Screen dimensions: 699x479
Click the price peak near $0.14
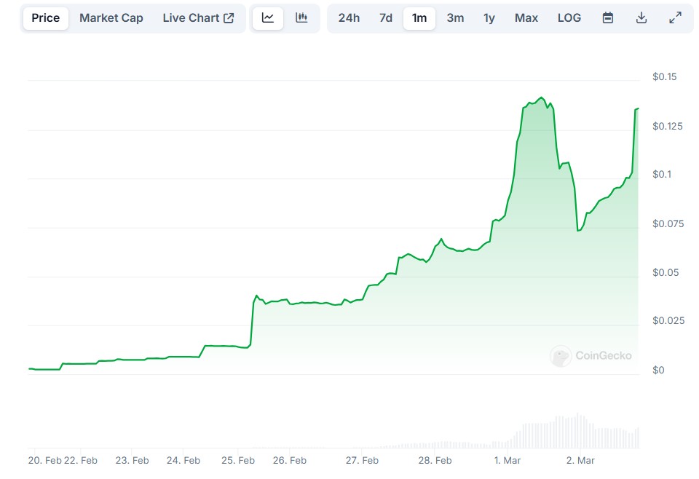540,98
